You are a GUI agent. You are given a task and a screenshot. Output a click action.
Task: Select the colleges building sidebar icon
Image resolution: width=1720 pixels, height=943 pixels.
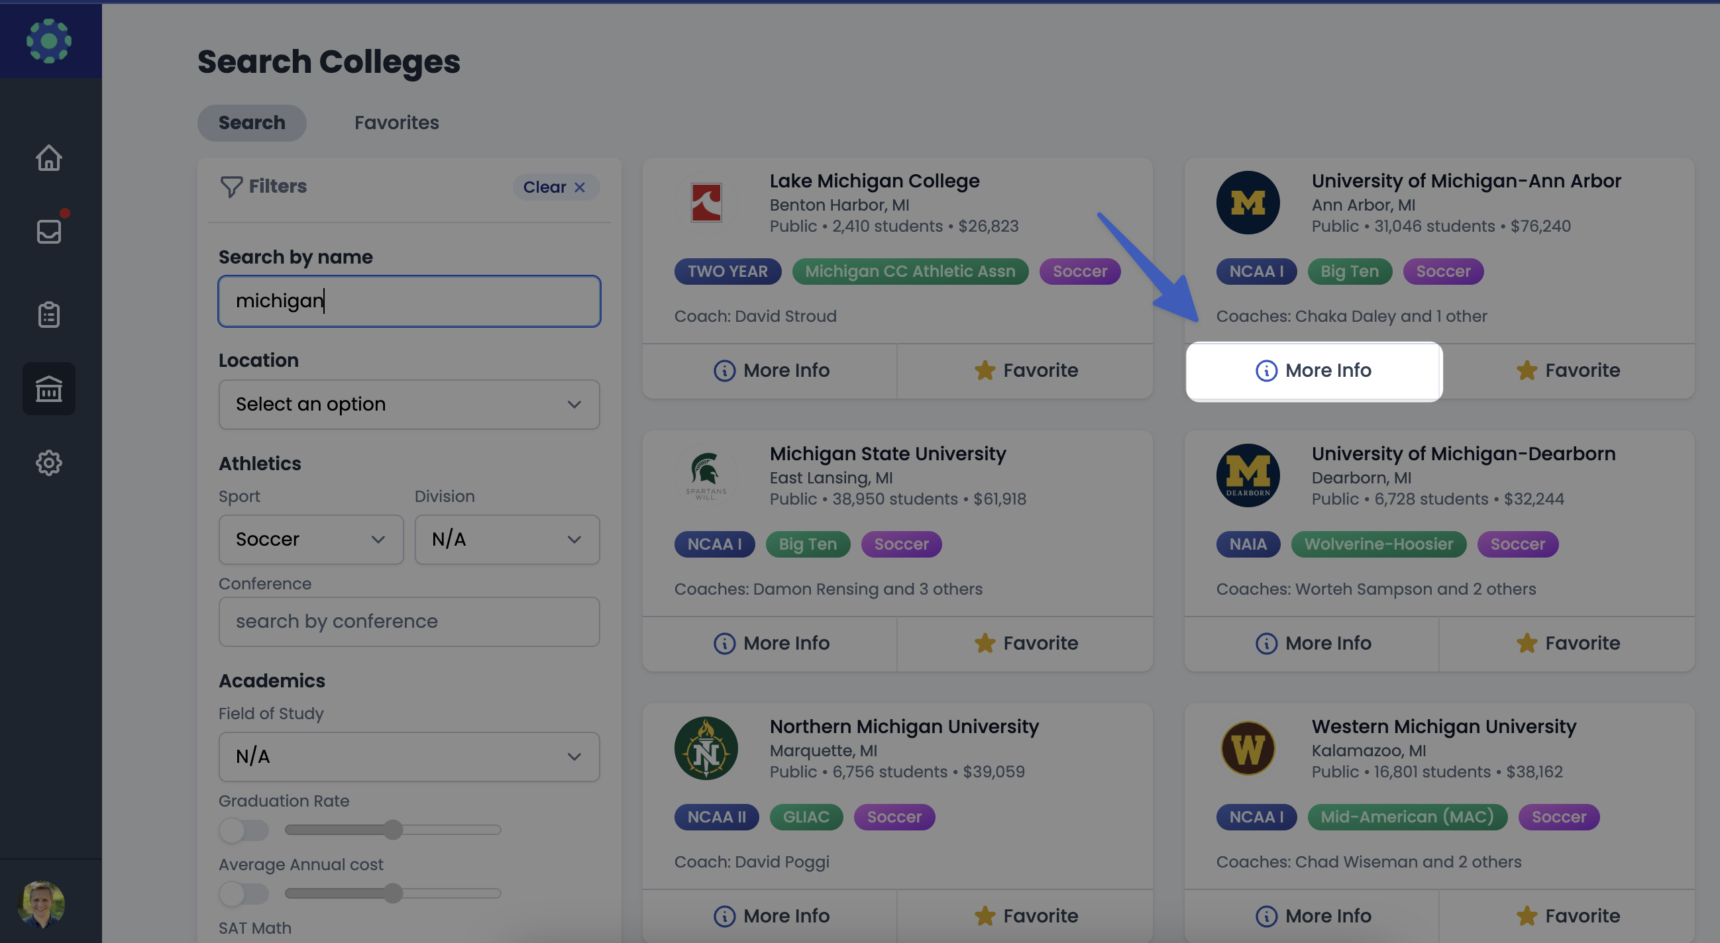49,389
